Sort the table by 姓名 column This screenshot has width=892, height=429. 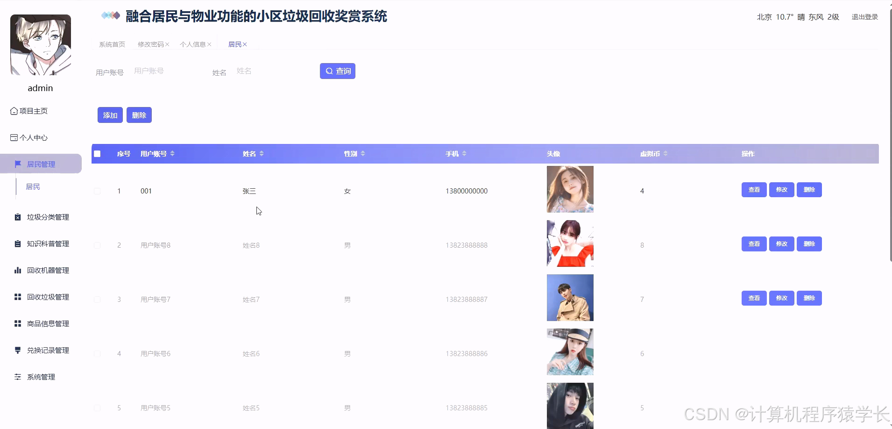coord(263,153)
